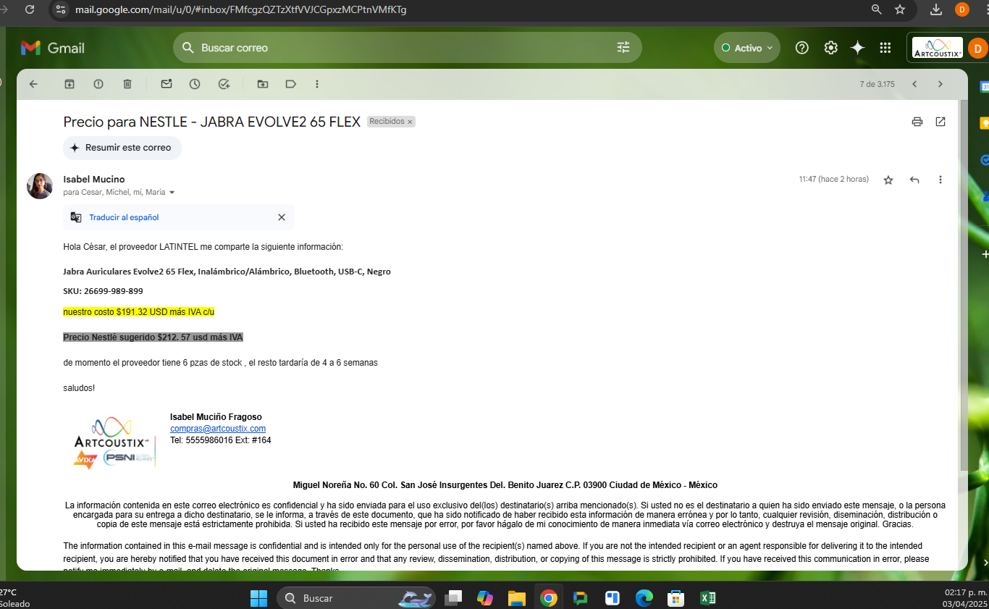Archive this email
This screenshot has width=989, height=609.
pos(70,84)
